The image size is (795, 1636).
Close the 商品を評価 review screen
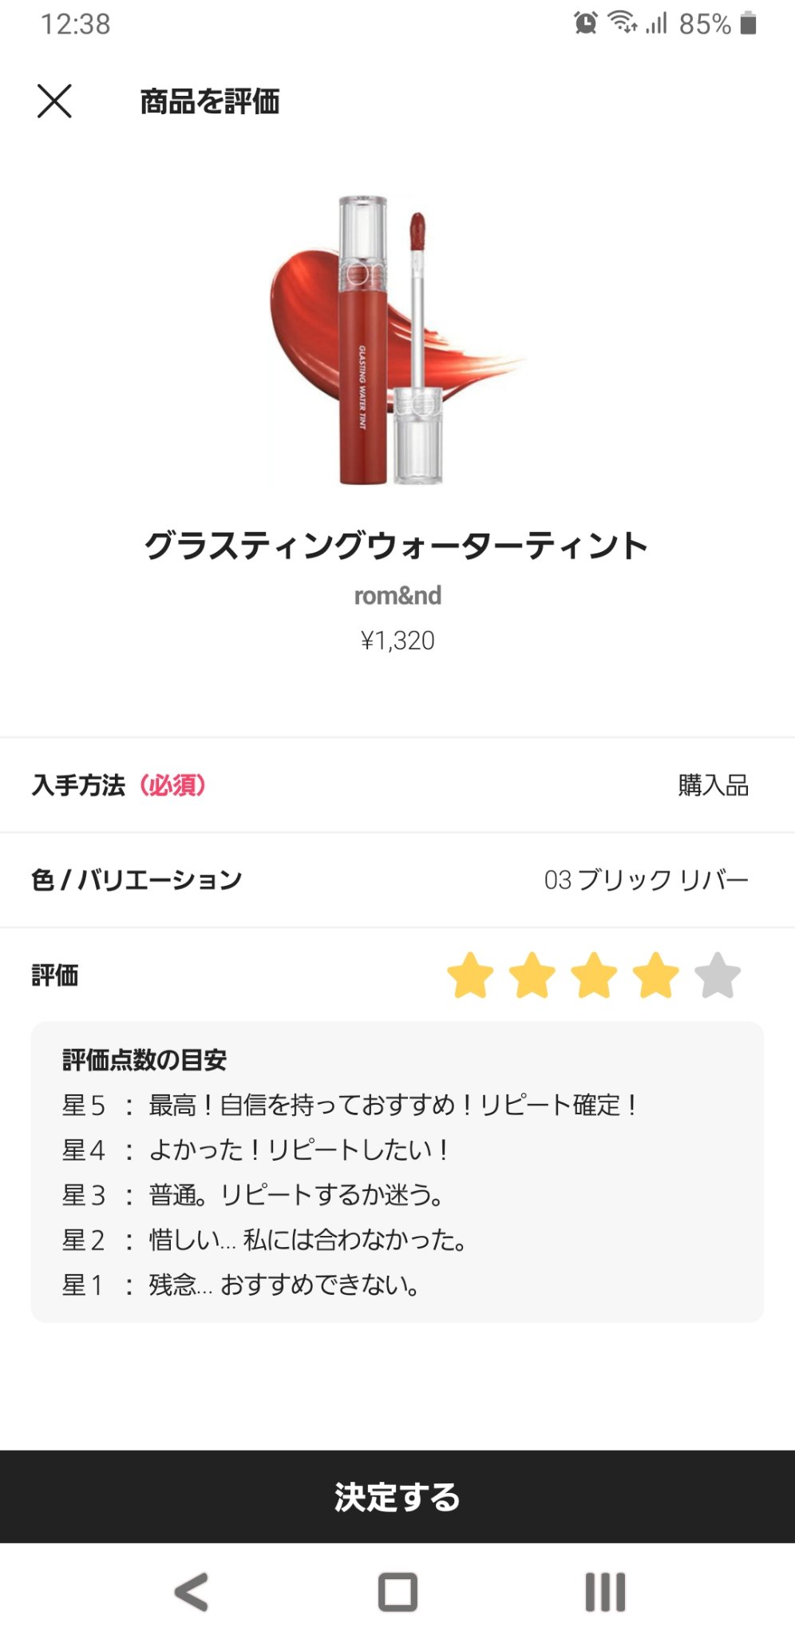(54, 101)
